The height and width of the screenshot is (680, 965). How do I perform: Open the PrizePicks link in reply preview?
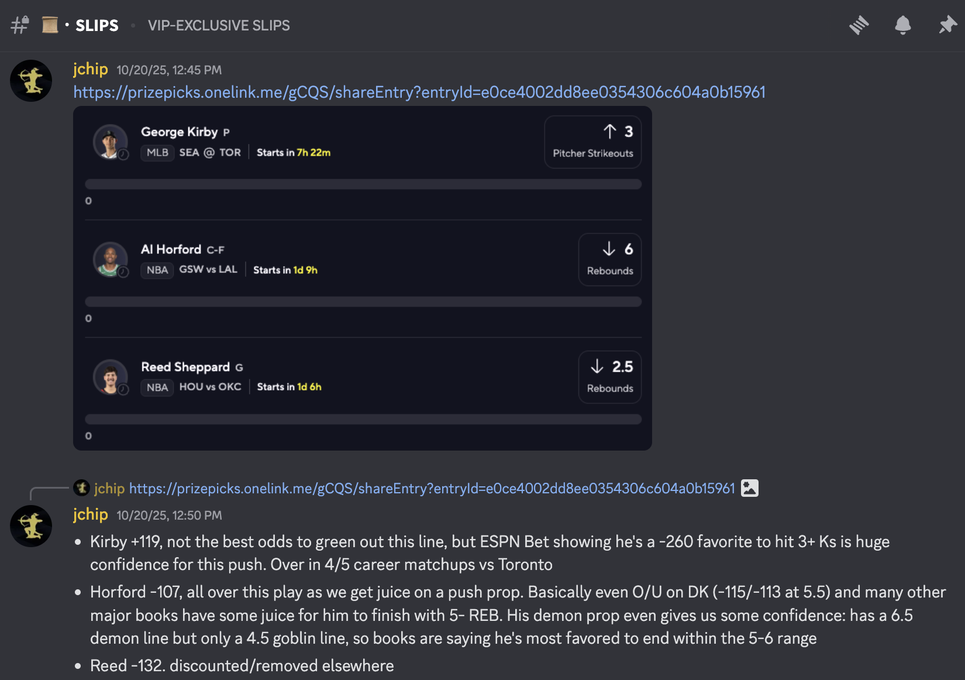432,489
